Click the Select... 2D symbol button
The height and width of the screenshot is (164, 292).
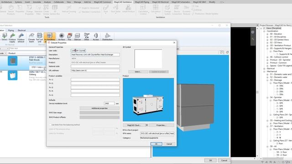[x=138, y=72]
